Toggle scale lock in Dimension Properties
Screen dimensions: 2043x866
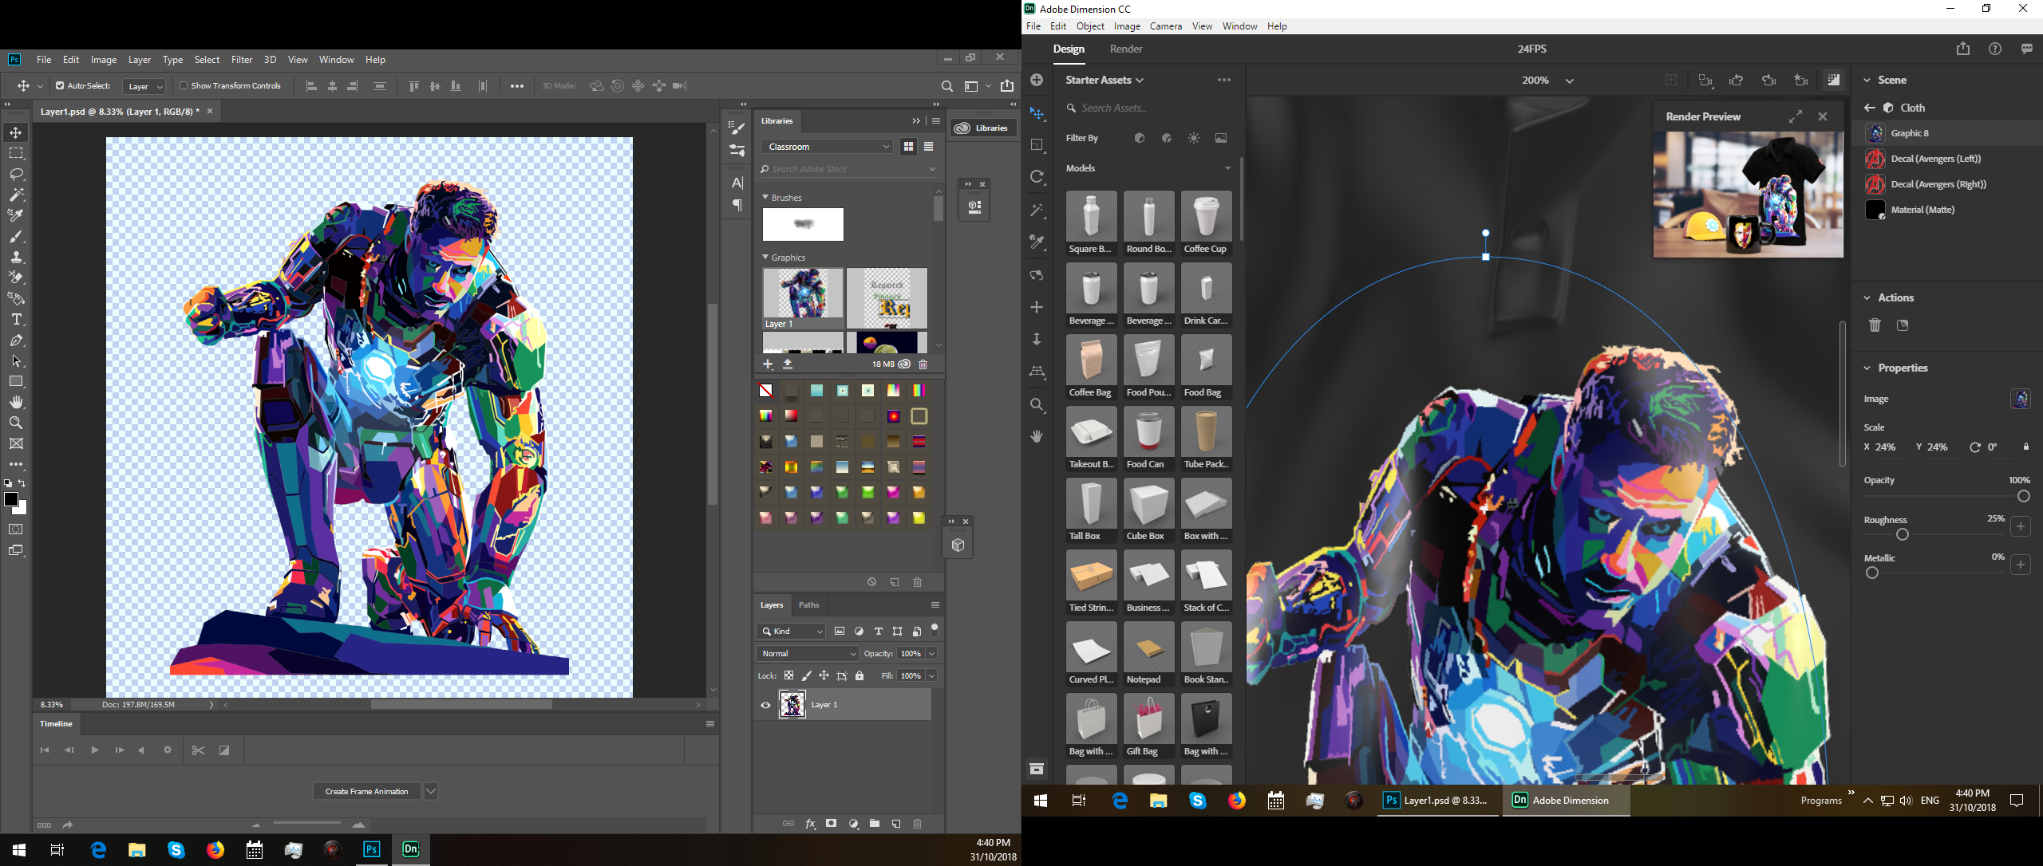(2025, 447)
